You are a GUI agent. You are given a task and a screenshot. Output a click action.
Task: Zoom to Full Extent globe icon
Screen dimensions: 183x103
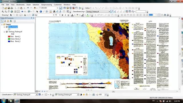(x=12, y=11)
